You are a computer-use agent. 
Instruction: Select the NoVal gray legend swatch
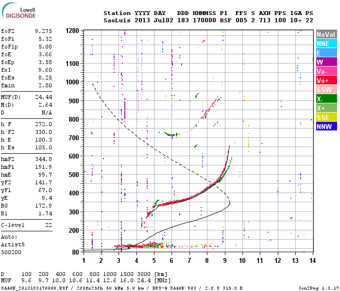(326, 34)
